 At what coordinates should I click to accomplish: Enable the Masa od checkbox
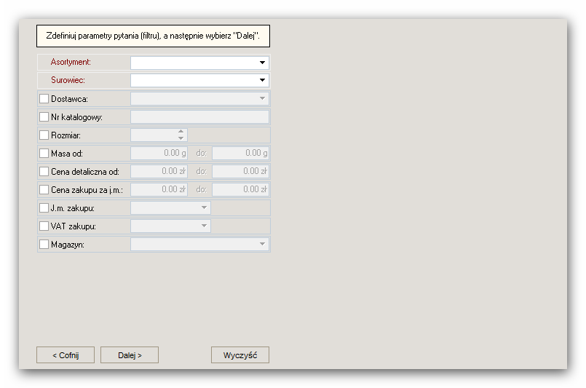pyautogui.click(x=44, y=154)
